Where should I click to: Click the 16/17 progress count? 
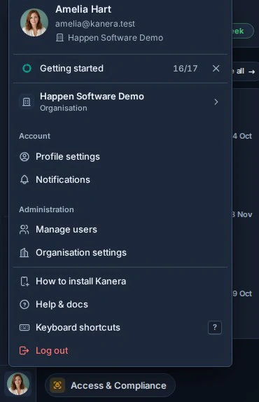tap(185, 69)
